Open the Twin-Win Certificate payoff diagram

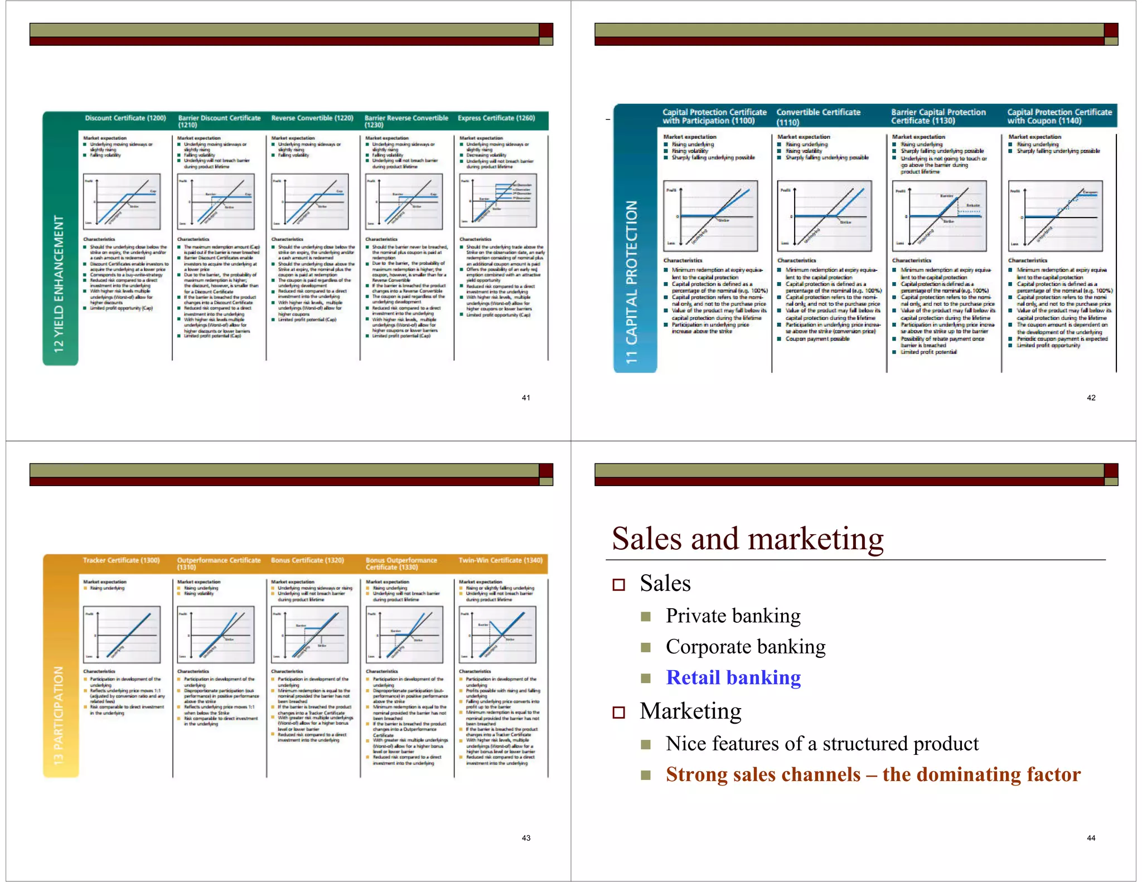pos(498,634)
